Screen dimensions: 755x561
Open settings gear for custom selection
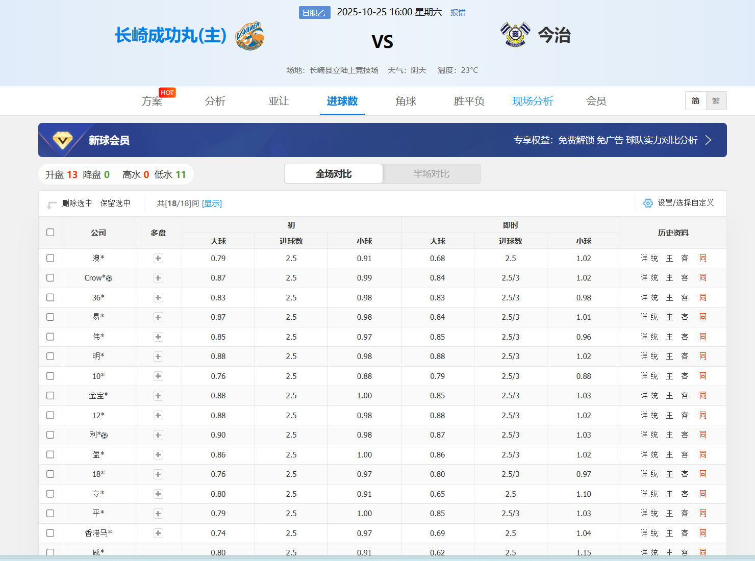coord(648,203)
